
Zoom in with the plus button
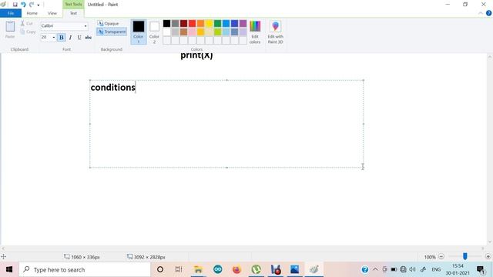coord(488,256)
